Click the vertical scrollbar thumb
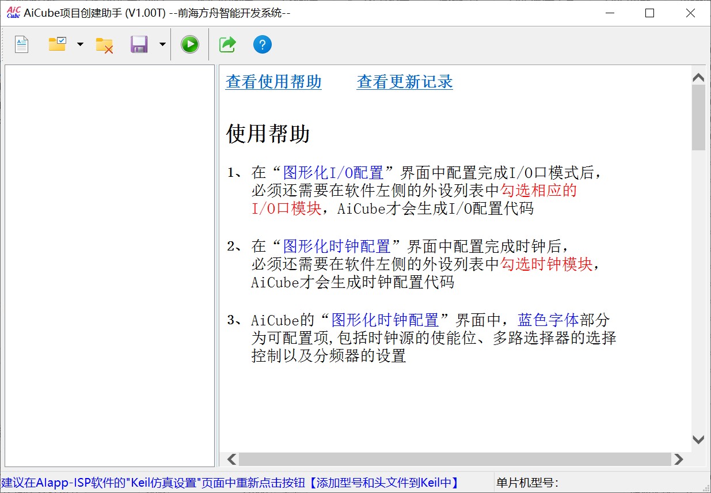 click(698, 117)
